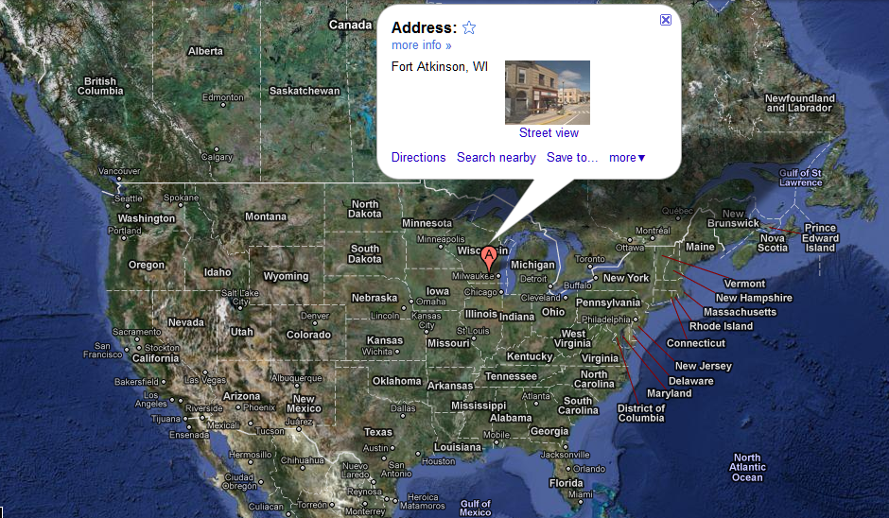Click the Denver city label
This screenshot has height=518, width=889.
tap(315, 316)
